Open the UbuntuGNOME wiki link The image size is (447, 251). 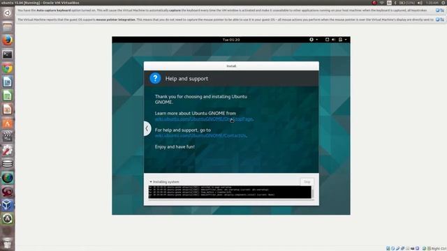pyautogui.click(x=204, y=119)
